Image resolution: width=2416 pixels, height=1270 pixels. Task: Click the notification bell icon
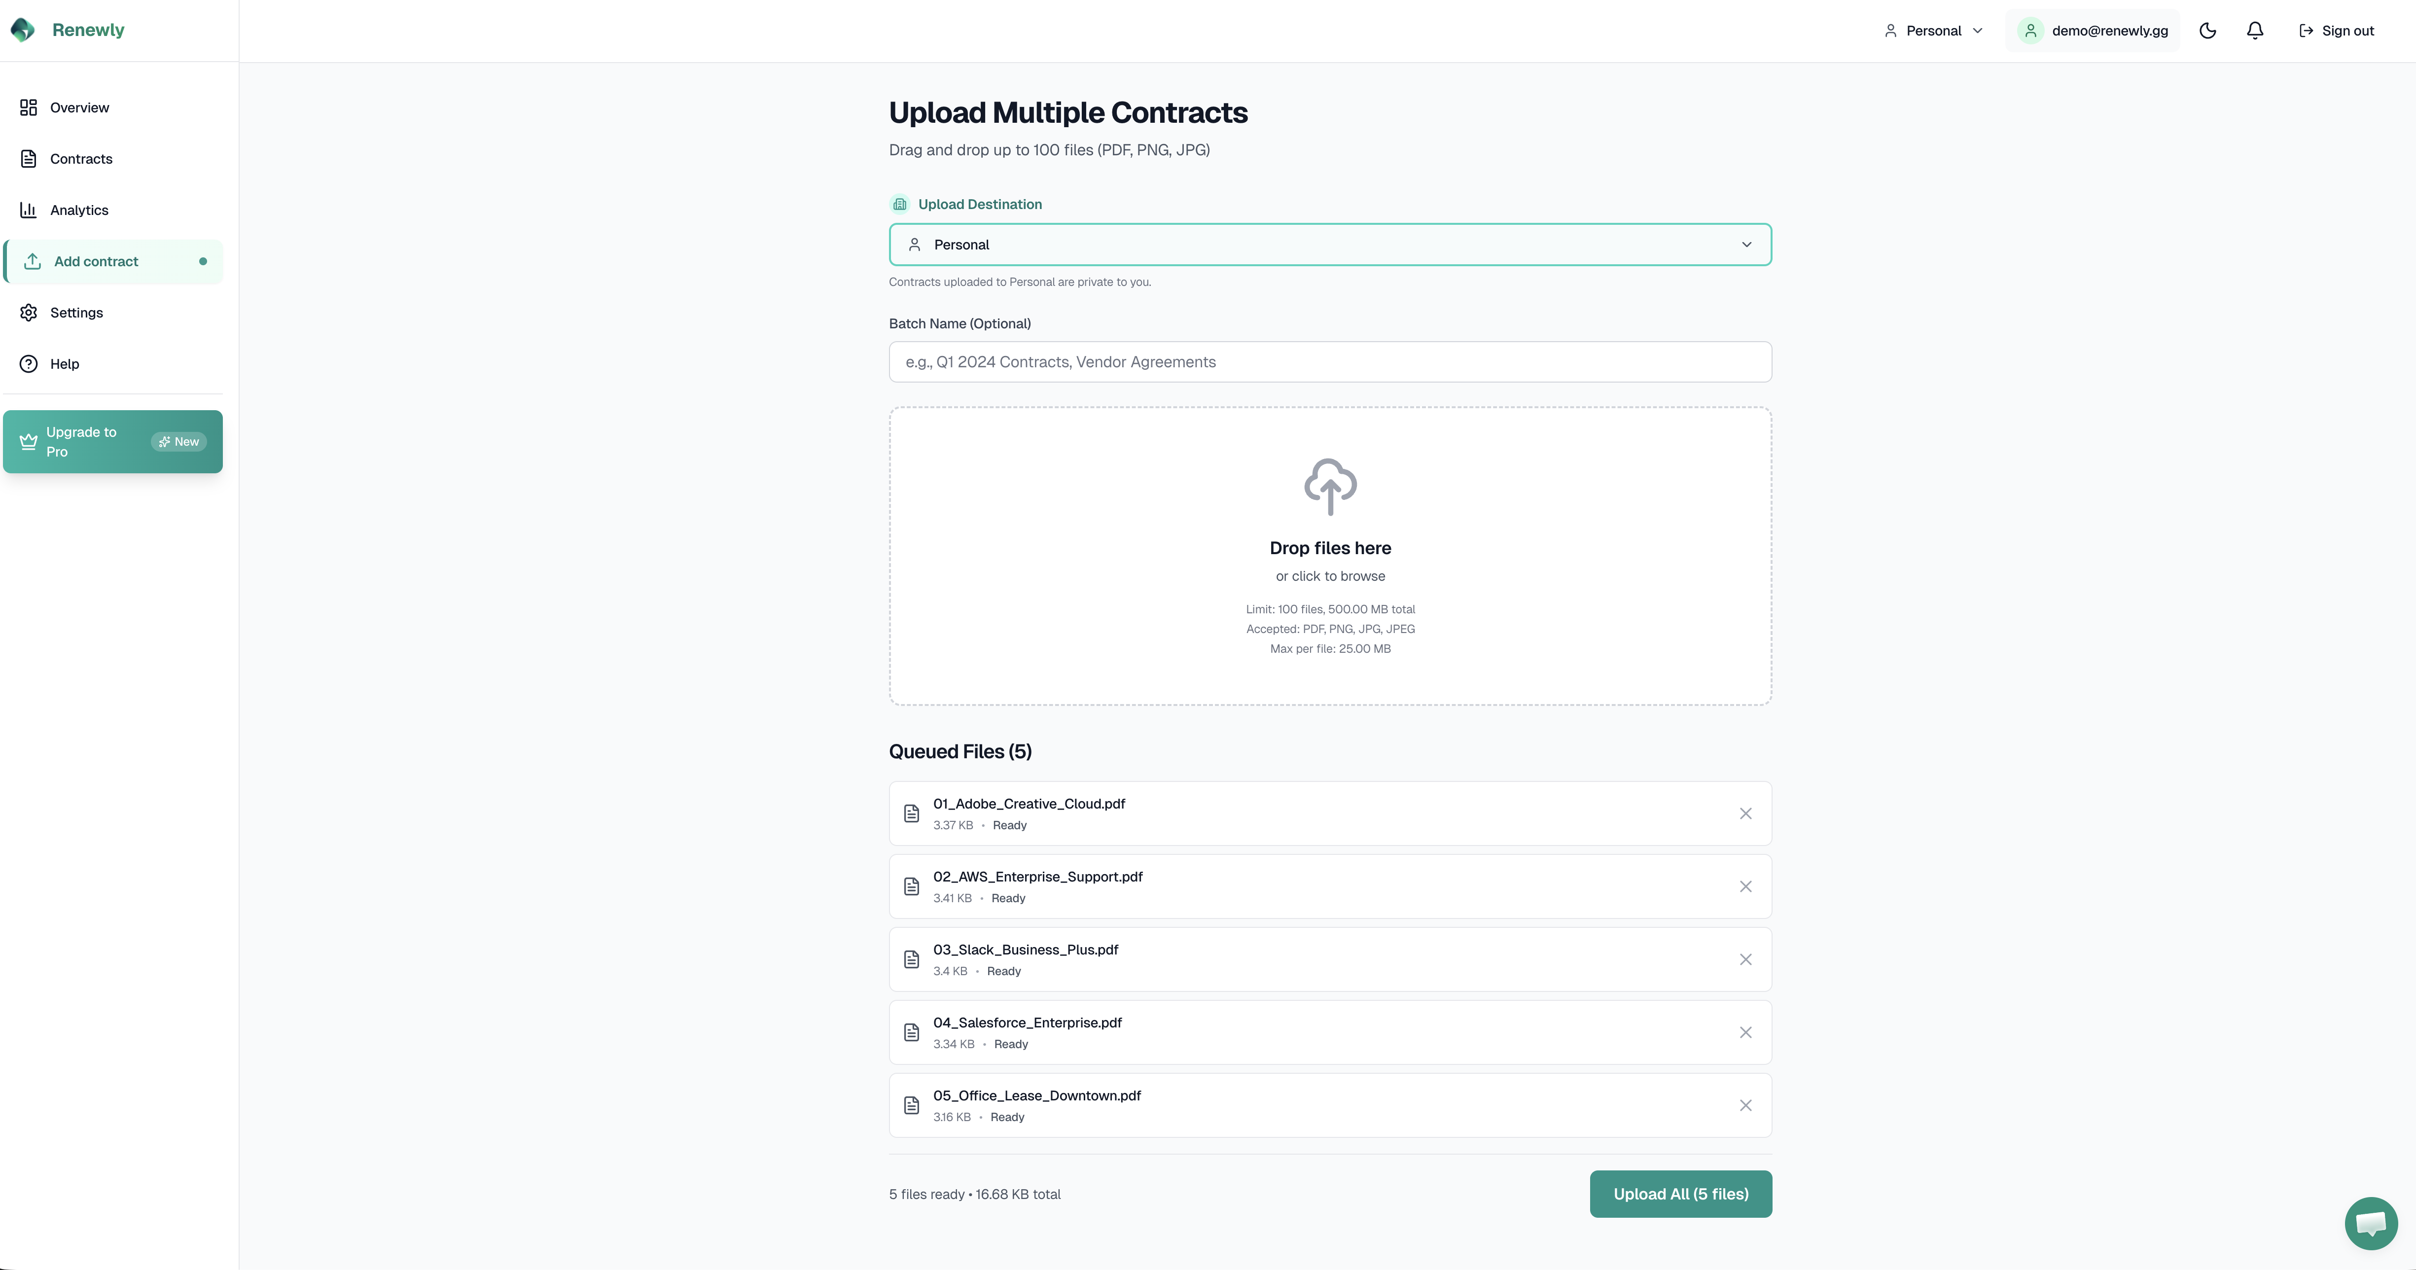pyautogui.click(x=2255, y=30)
